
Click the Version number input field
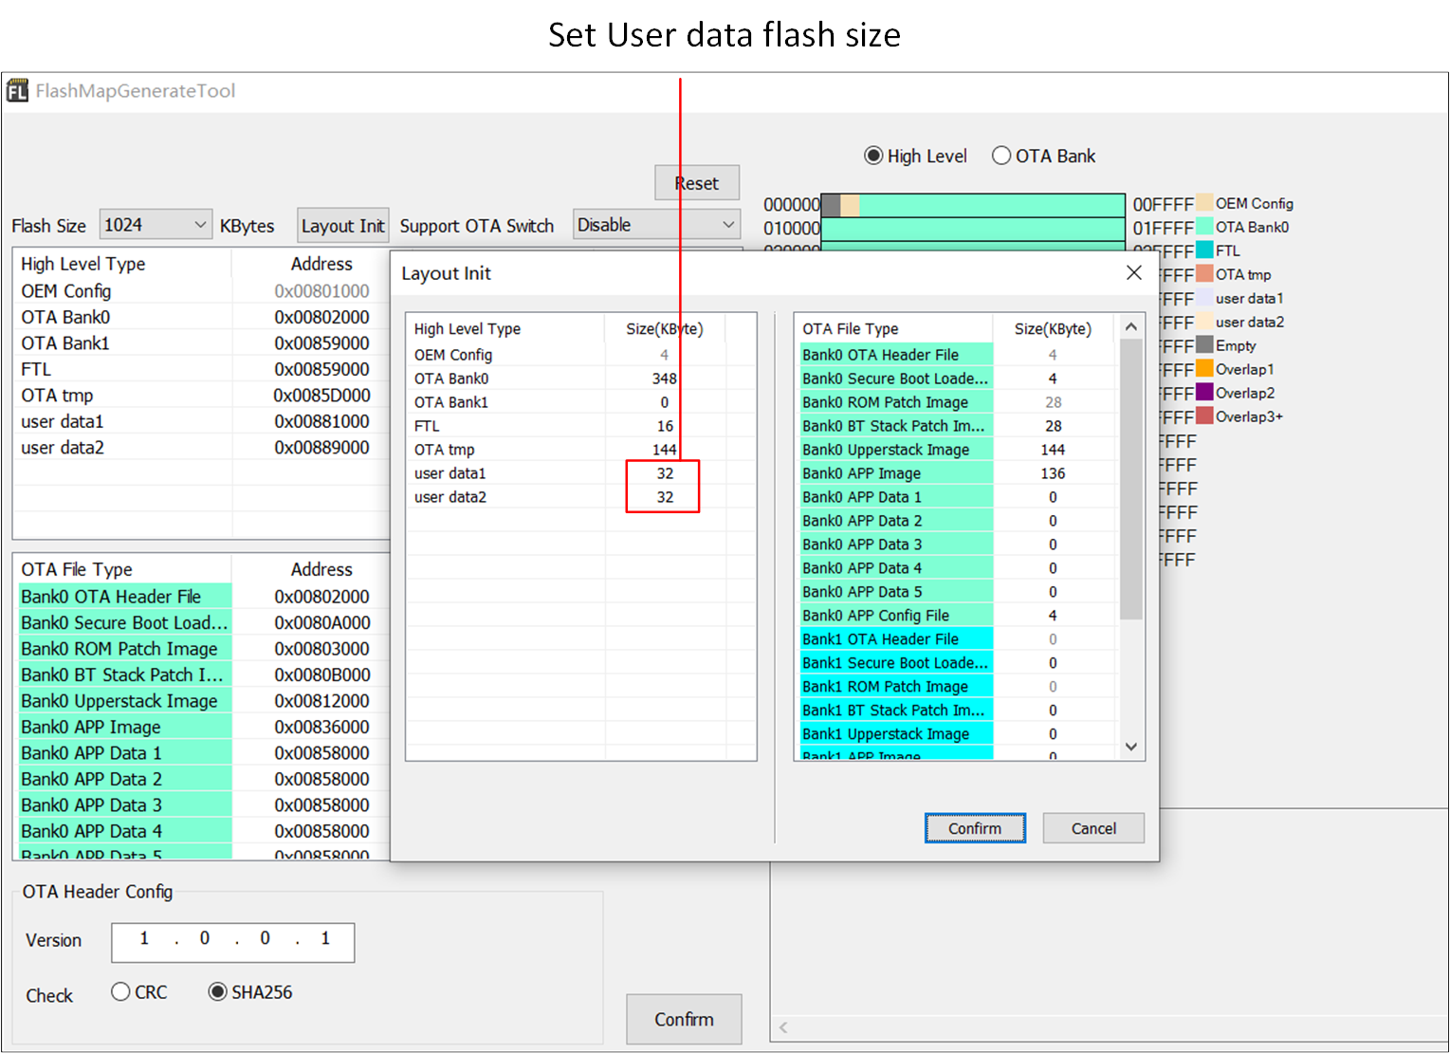pyautogui.click(x=233, y=942)
